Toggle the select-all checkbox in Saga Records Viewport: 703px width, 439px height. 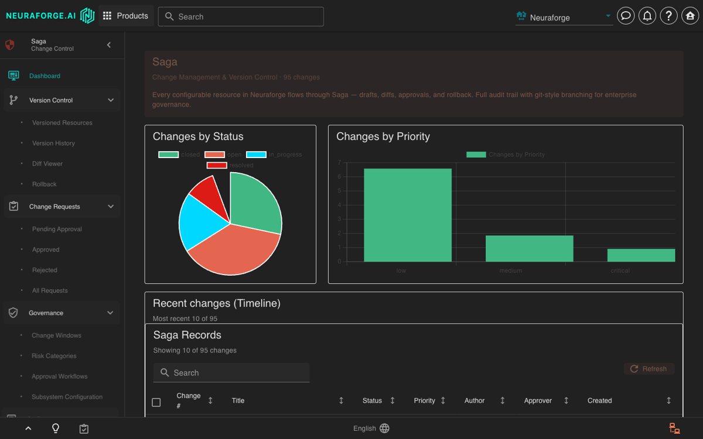[156, 402]
